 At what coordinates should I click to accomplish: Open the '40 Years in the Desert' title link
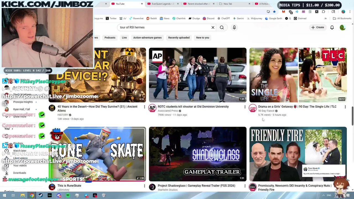point(97,109)
